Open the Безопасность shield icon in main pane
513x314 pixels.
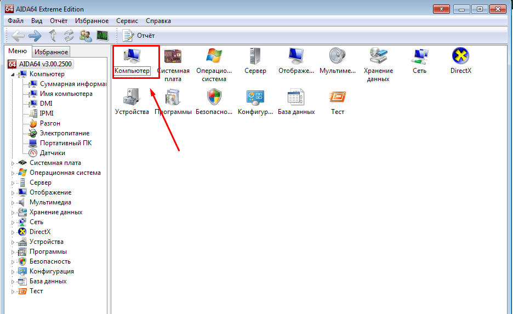coord(214,102)
